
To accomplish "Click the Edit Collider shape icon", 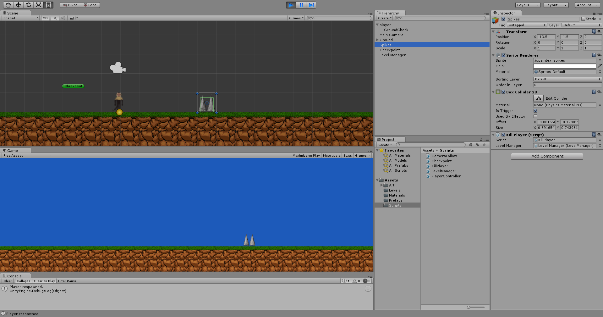I will [538, 98].
